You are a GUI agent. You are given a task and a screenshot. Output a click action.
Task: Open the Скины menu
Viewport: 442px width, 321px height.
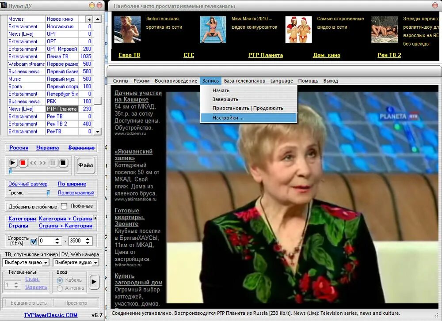pos(120,81)
